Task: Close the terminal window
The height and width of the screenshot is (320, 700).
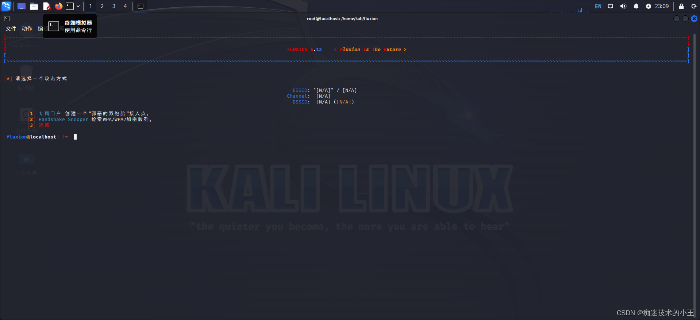Action: 694,19
